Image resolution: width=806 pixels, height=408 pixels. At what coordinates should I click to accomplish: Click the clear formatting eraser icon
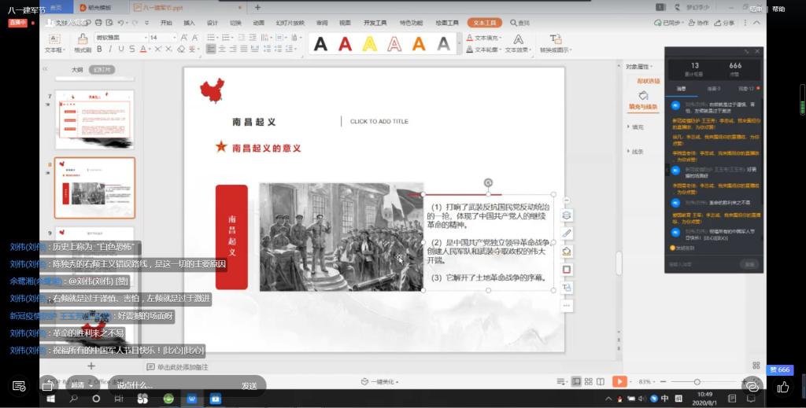click(x=181, y=49)
